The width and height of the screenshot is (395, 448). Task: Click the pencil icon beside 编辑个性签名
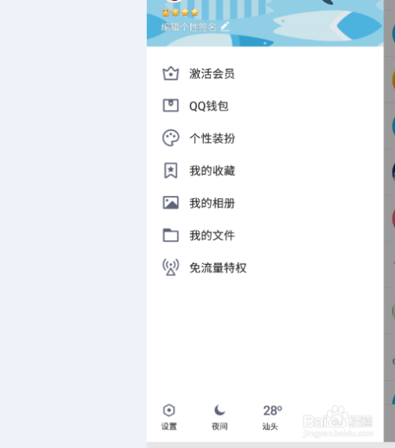point(225,27)
